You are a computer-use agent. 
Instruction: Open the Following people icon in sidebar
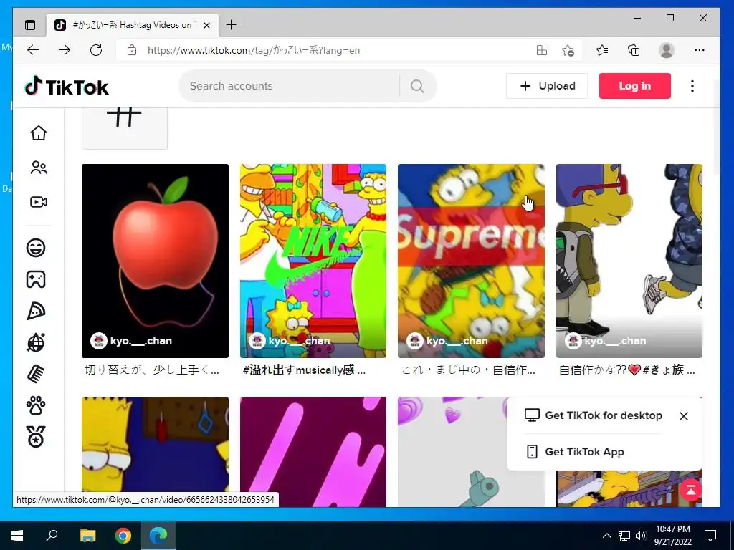pyautogui.click(x=39, y=168)
